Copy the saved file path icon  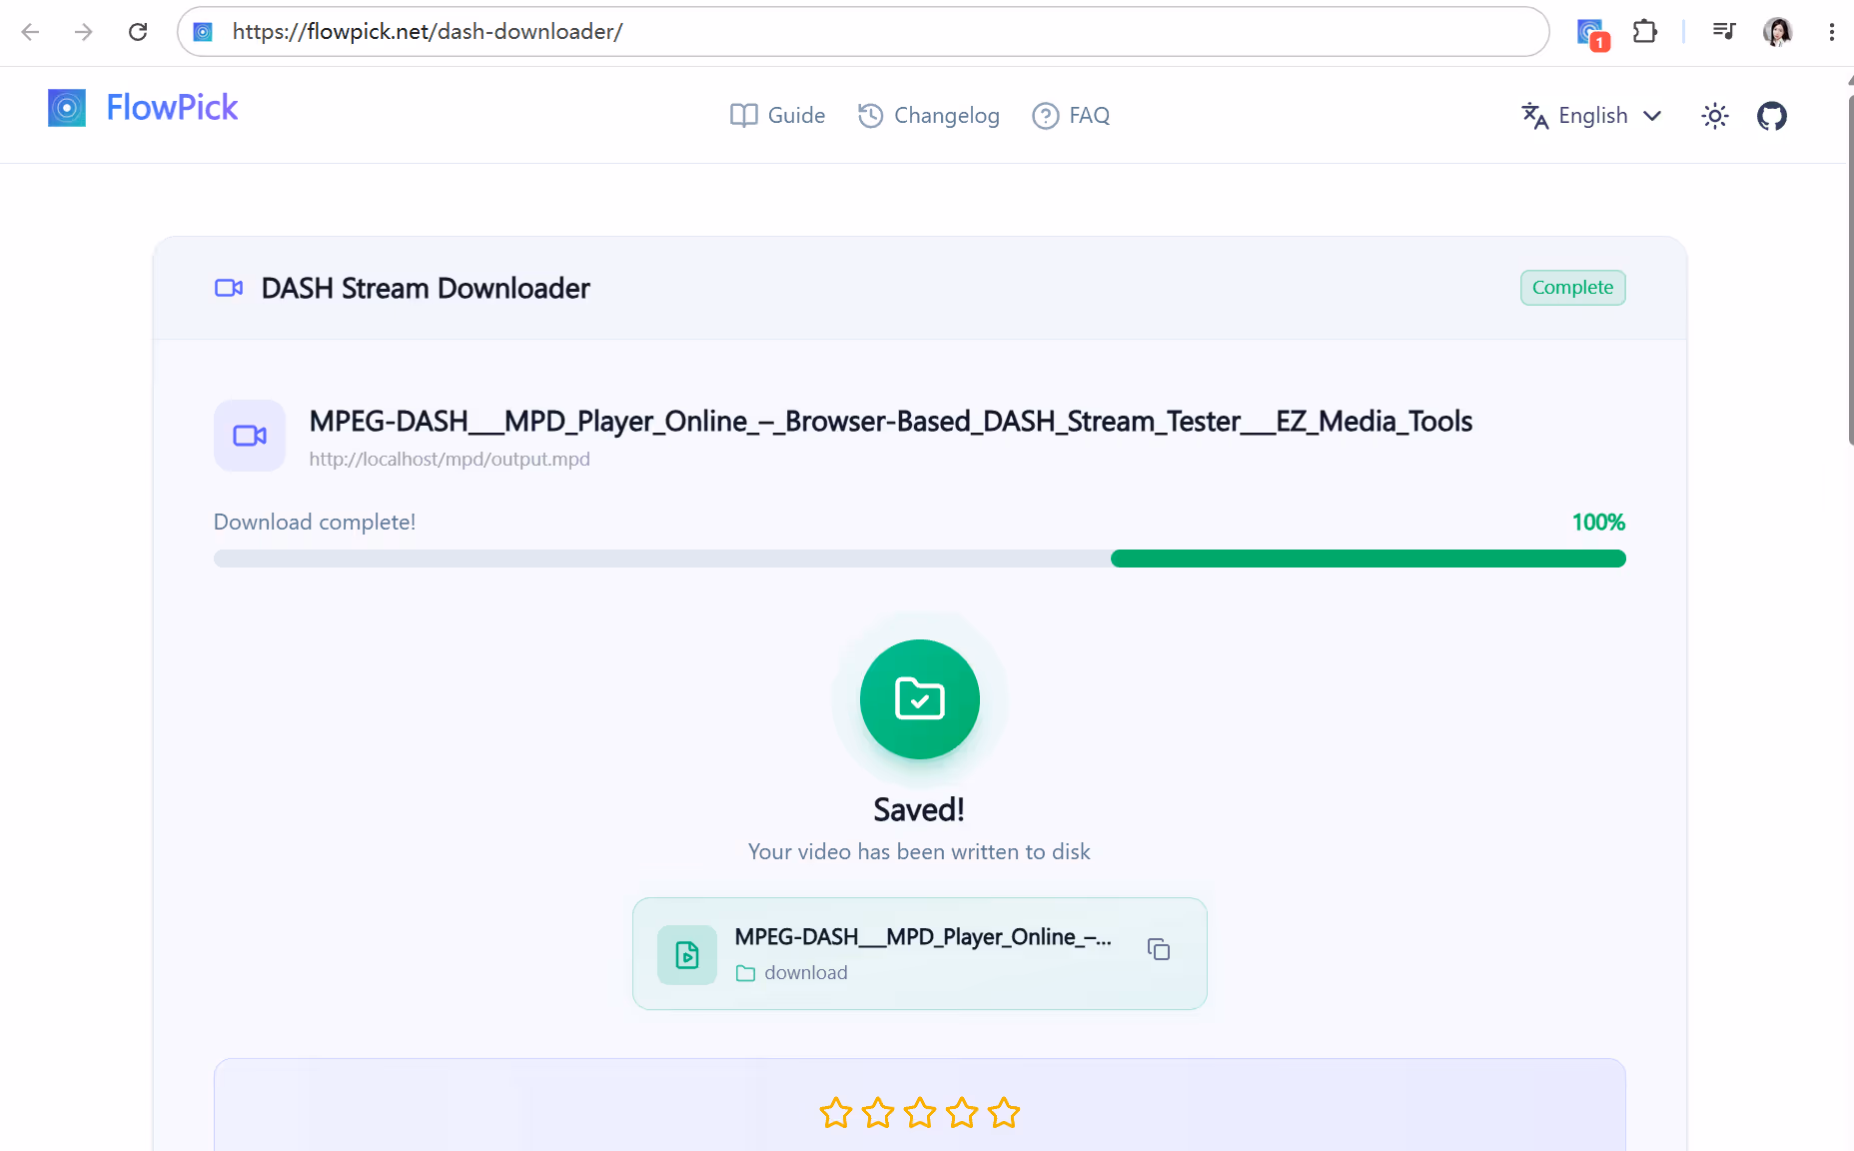point(1159,949)
